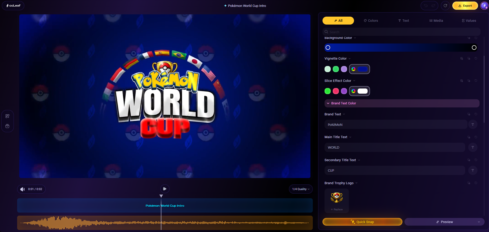The height and width of the screenshot is (232, 489).
Task: Copy the Brand Trophy Logo value
Action: tap(469, 183)
